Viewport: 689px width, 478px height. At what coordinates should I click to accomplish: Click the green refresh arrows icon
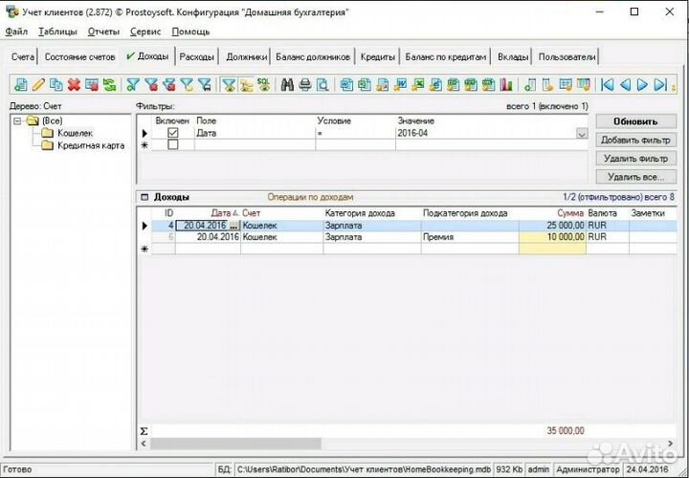(110, 85)
